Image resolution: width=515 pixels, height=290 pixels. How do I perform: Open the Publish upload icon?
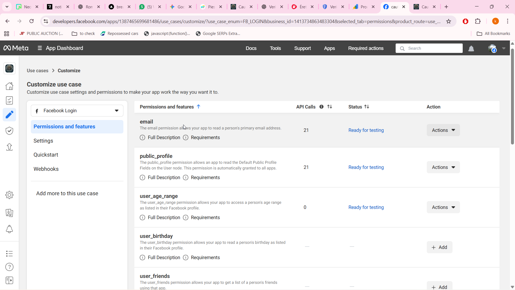pos(9,147)
